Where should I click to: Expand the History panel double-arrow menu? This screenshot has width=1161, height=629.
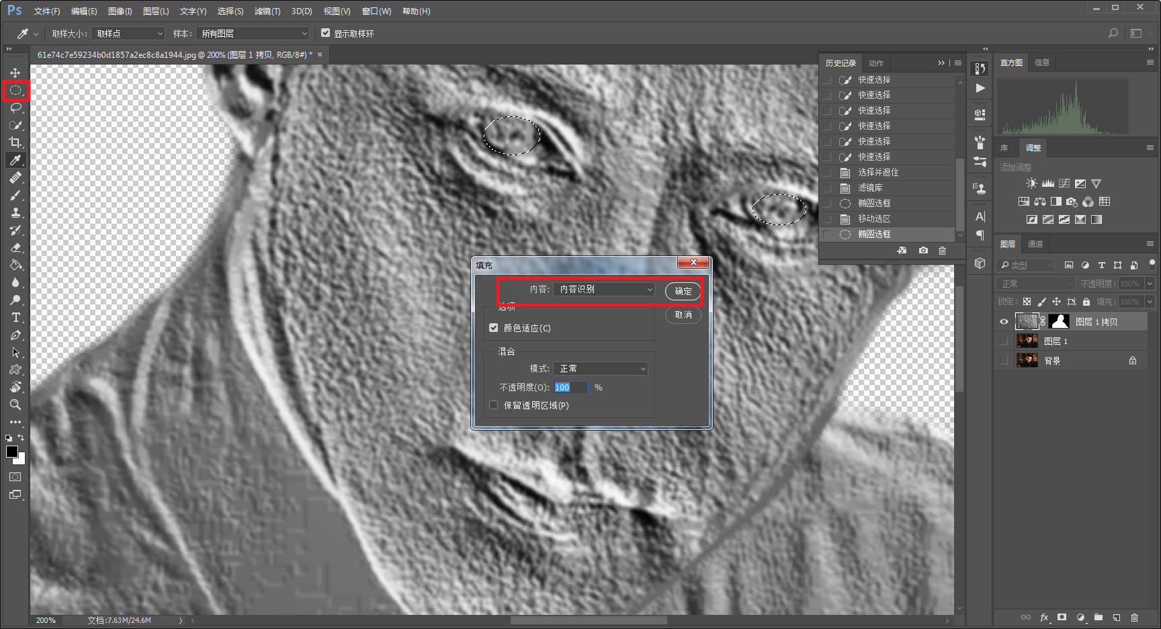941,63
